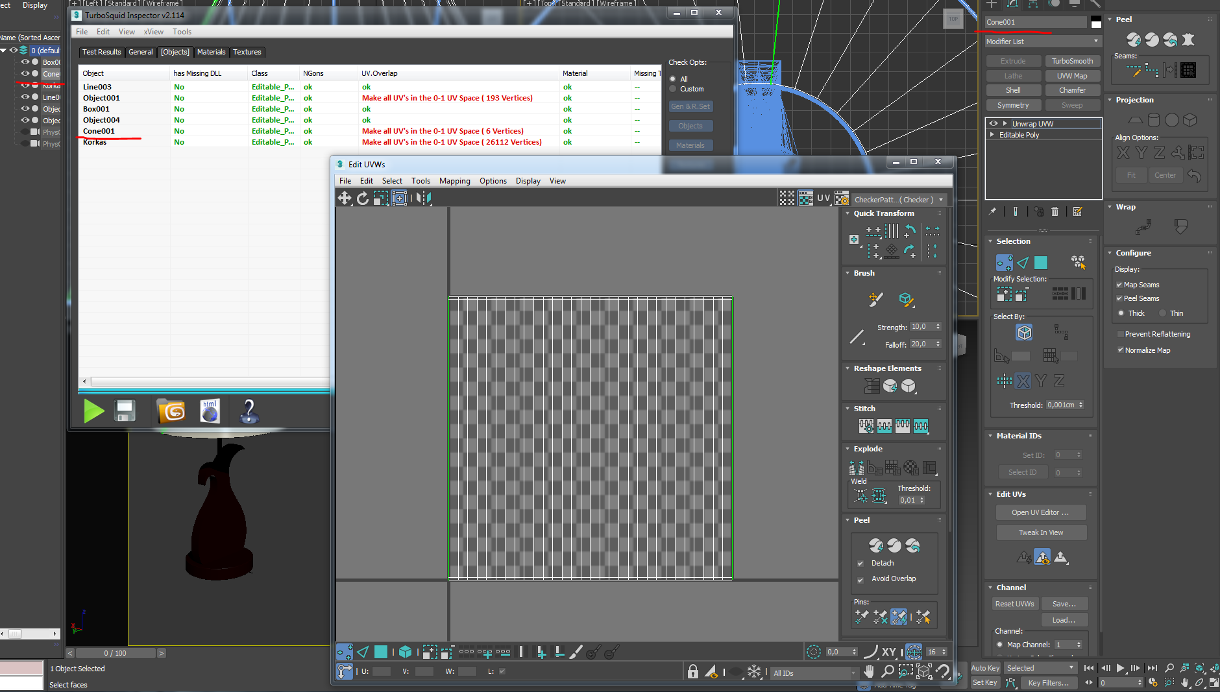Image resolution: width=1220 pixels, height=692 pixels.
Task: Click the Lock selection padlock icon
Action: (692, 672)
